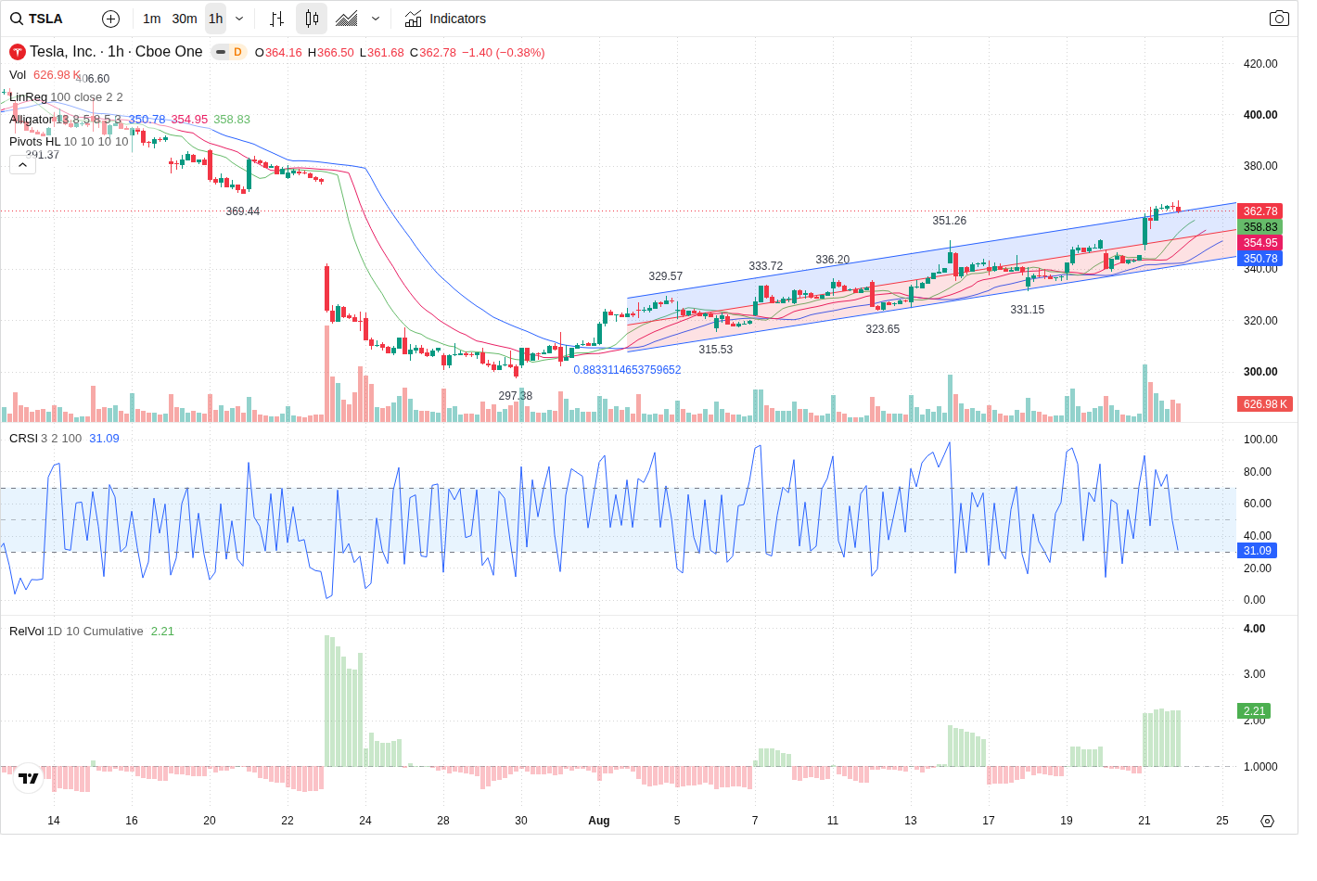The width and height of the screenshot is (1317, 881).
Task: Take chart snapshot with camera icon
Action: pos(1279,19)
